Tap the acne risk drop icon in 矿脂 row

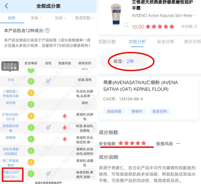[x=65, y=116]
